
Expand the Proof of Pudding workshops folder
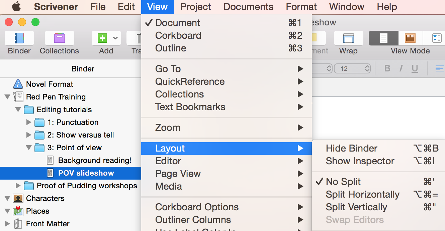coord(18,186)
